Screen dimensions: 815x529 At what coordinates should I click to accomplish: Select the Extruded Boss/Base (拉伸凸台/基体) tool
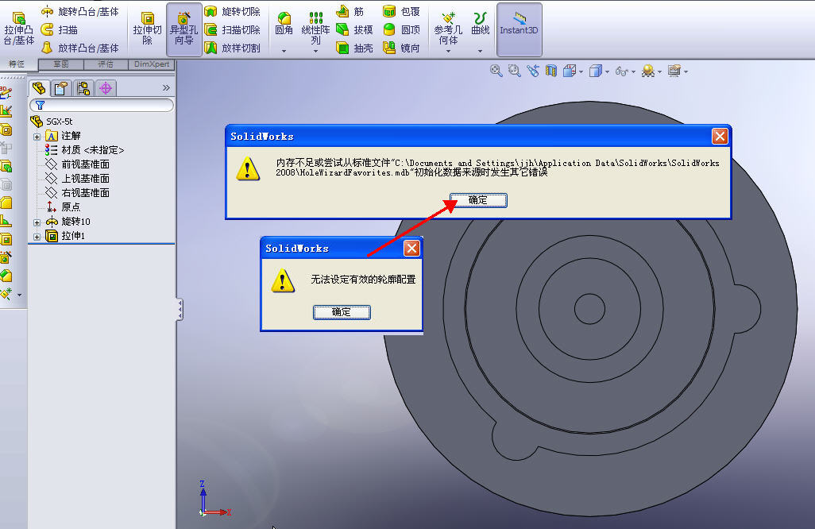click(x=17, y=24)
